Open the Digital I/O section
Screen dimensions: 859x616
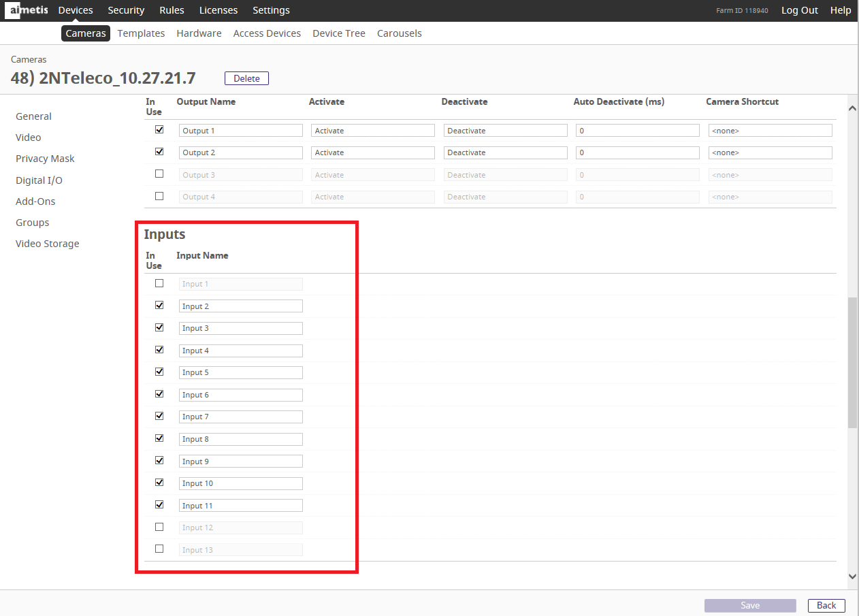tap(39, 180)
